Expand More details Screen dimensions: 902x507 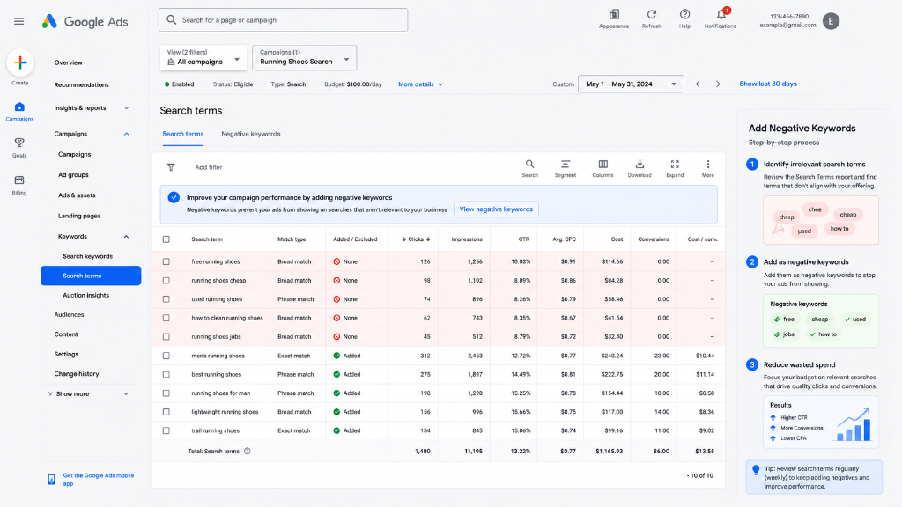(x=420, y=84)
